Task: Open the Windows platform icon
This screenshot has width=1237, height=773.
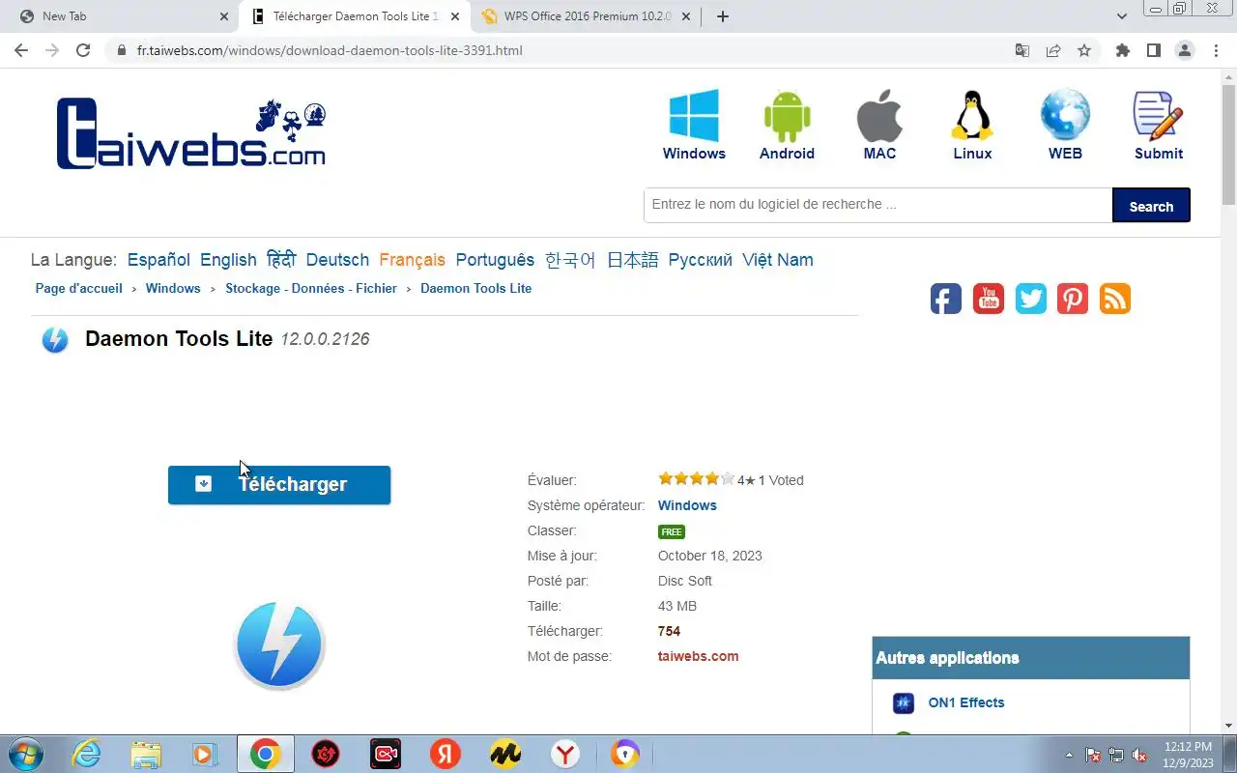Action: [694, 115]
